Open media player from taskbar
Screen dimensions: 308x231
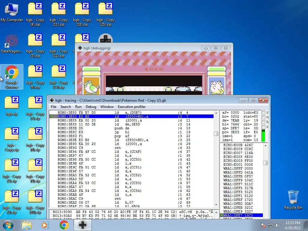[x=45, y=225]
